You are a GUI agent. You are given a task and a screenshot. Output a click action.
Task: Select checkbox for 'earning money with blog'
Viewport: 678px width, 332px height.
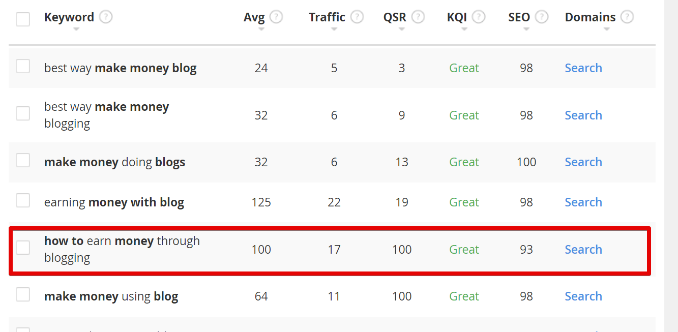click(23, 201)
